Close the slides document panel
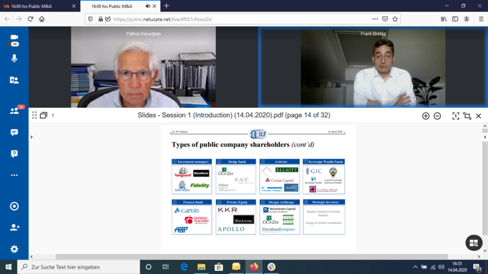Screen dimensions: 488x274 point(479,116)
